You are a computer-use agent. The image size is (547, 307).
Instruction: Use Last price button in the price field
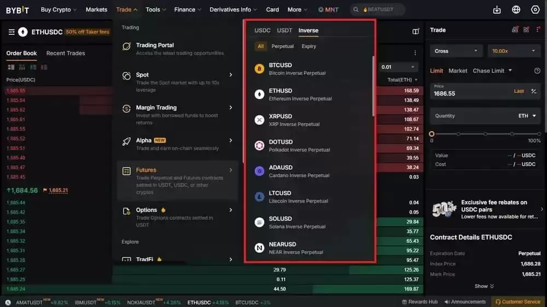click(519, 91)
